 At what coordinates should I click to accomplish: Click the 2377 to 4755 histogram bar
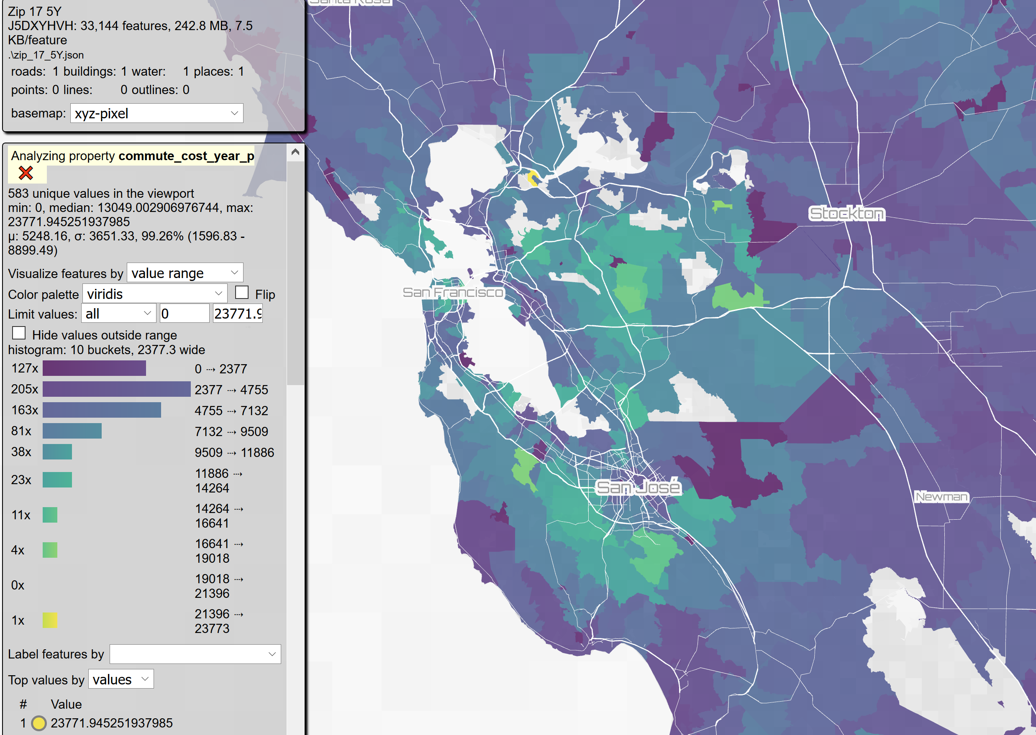[x=116, y=389]
